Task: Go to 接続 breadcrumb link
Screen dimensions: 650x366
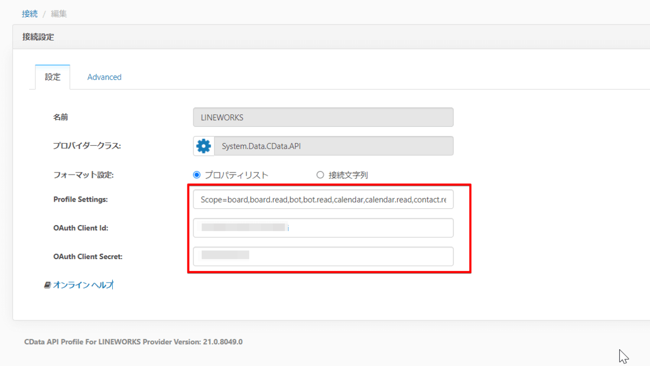Action: pos(30,14)
